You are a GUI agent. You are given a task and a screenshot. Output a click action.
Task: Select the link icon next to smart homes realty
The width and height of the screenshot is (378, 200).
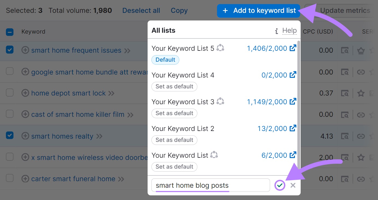pyautogui.click(x=361, y=136)
